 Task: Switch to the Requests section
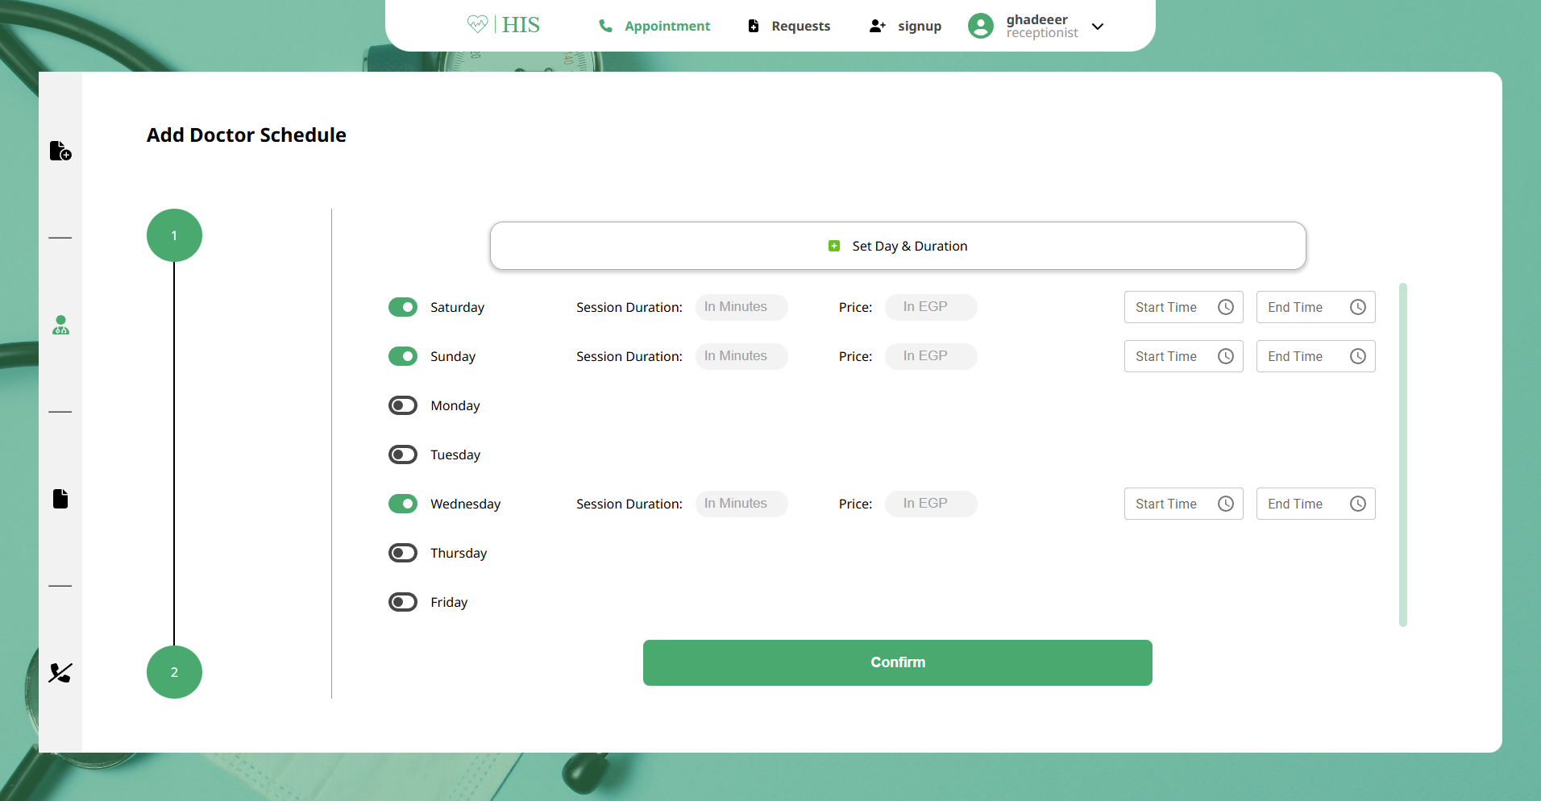[800, 26]
